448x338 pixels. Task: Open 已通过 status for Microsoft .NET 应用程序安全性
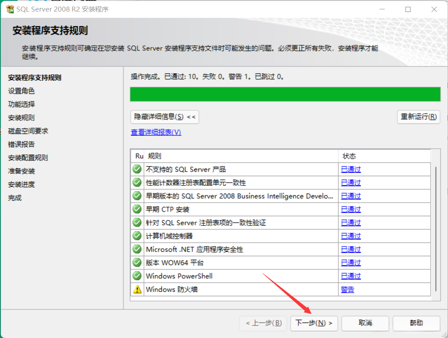point(351,249)
